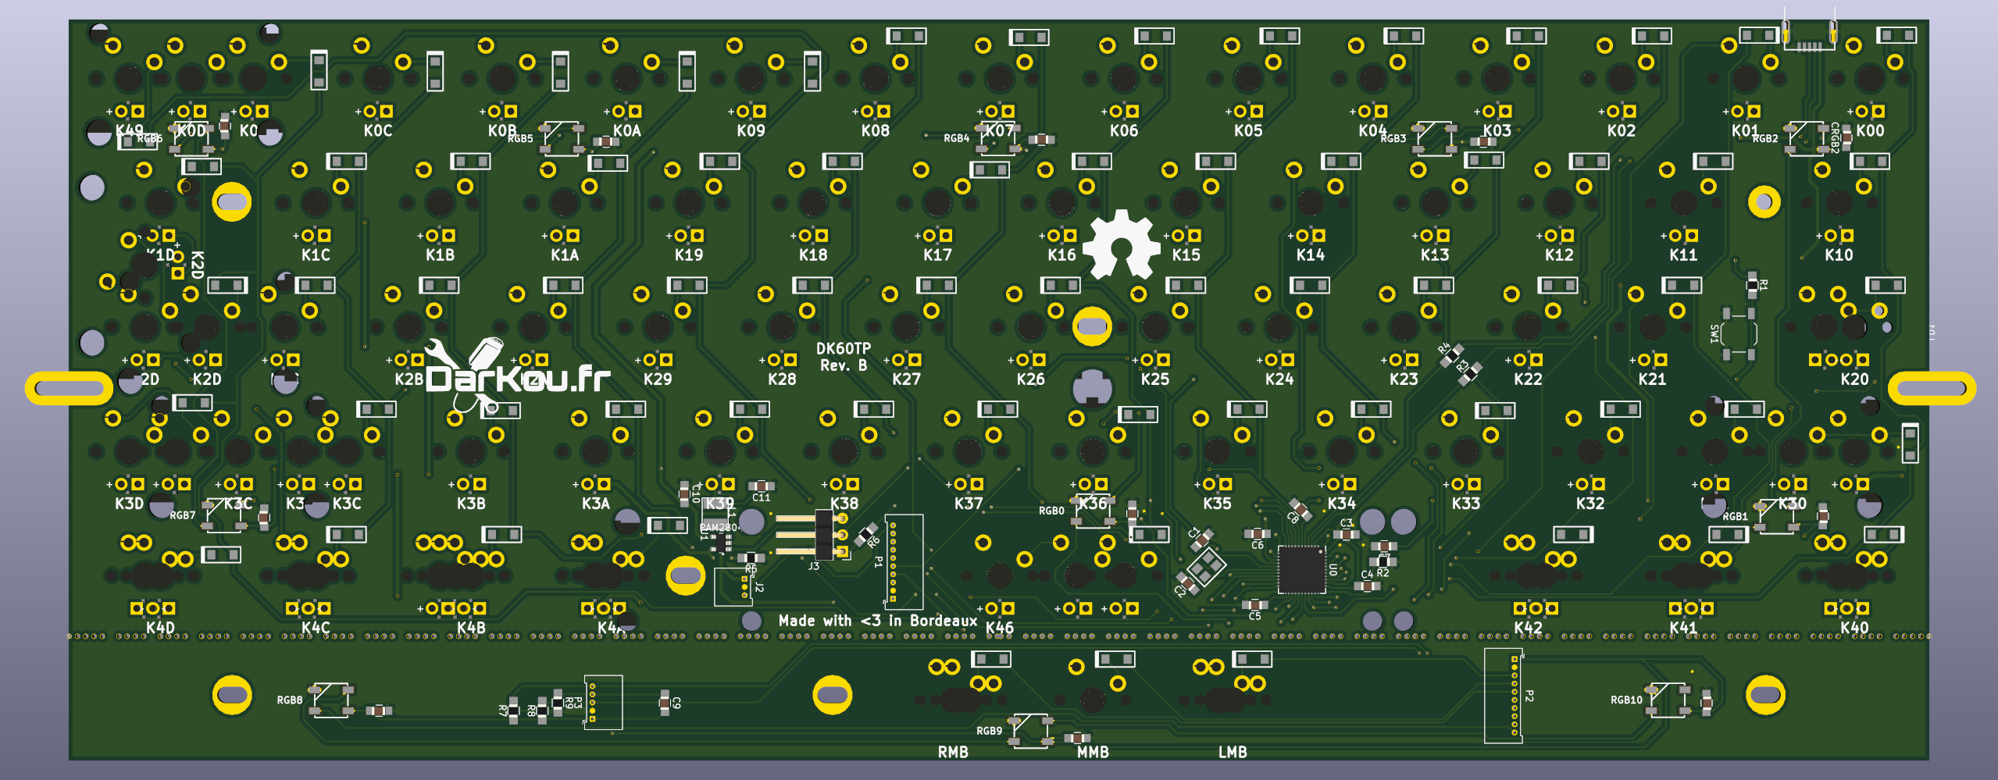Click the LMB label

point(1233,752)
